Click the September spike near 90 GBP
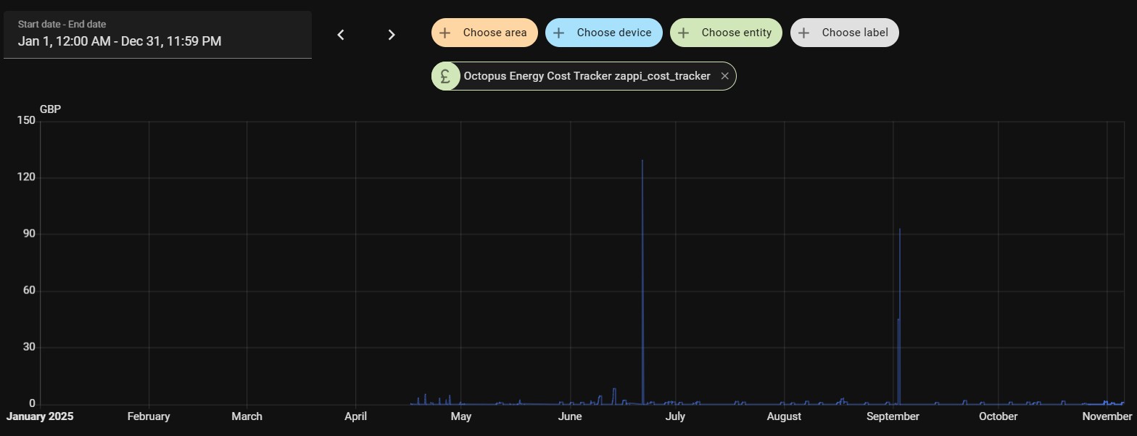 [900, 230]
